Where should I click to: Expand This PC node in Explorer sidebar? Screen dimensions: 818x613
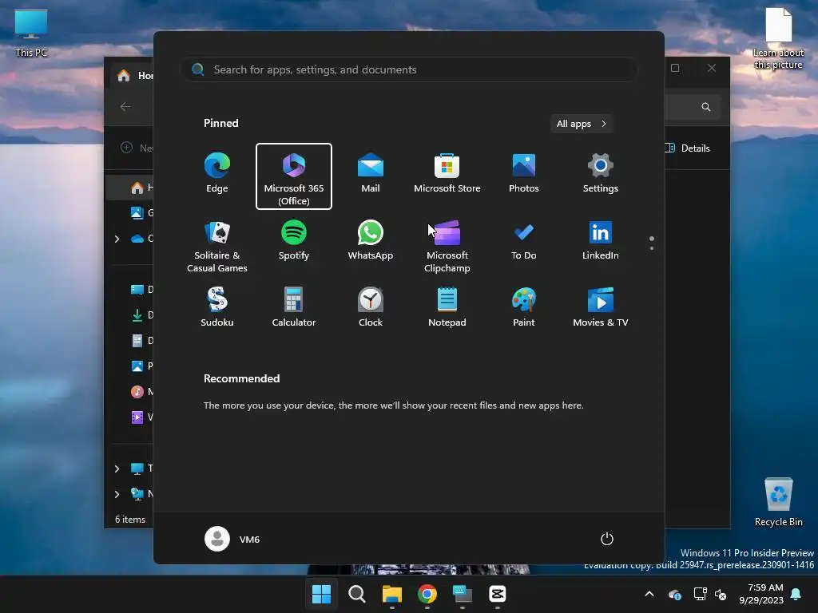[x=117, y=469]
